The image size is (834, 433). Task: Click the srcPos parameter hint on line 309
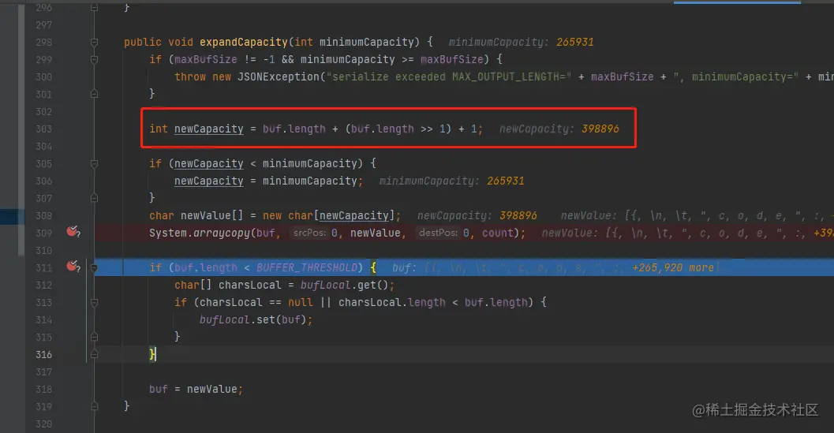pyautogui.click(x=309, y=233)
